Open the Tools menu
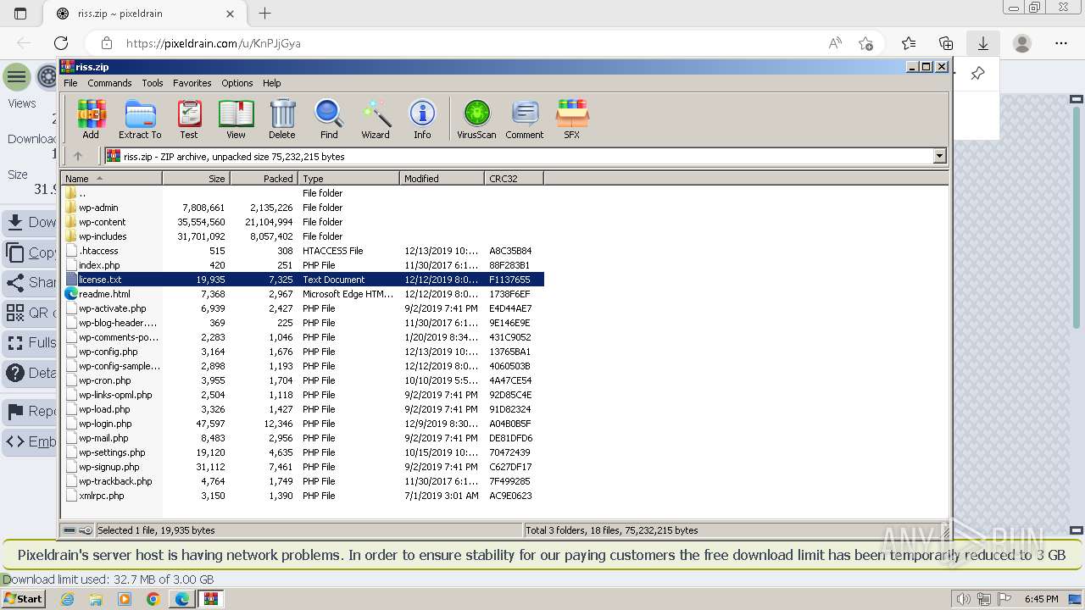Screen dimensions: 1085x610 (x=153, y=83)
